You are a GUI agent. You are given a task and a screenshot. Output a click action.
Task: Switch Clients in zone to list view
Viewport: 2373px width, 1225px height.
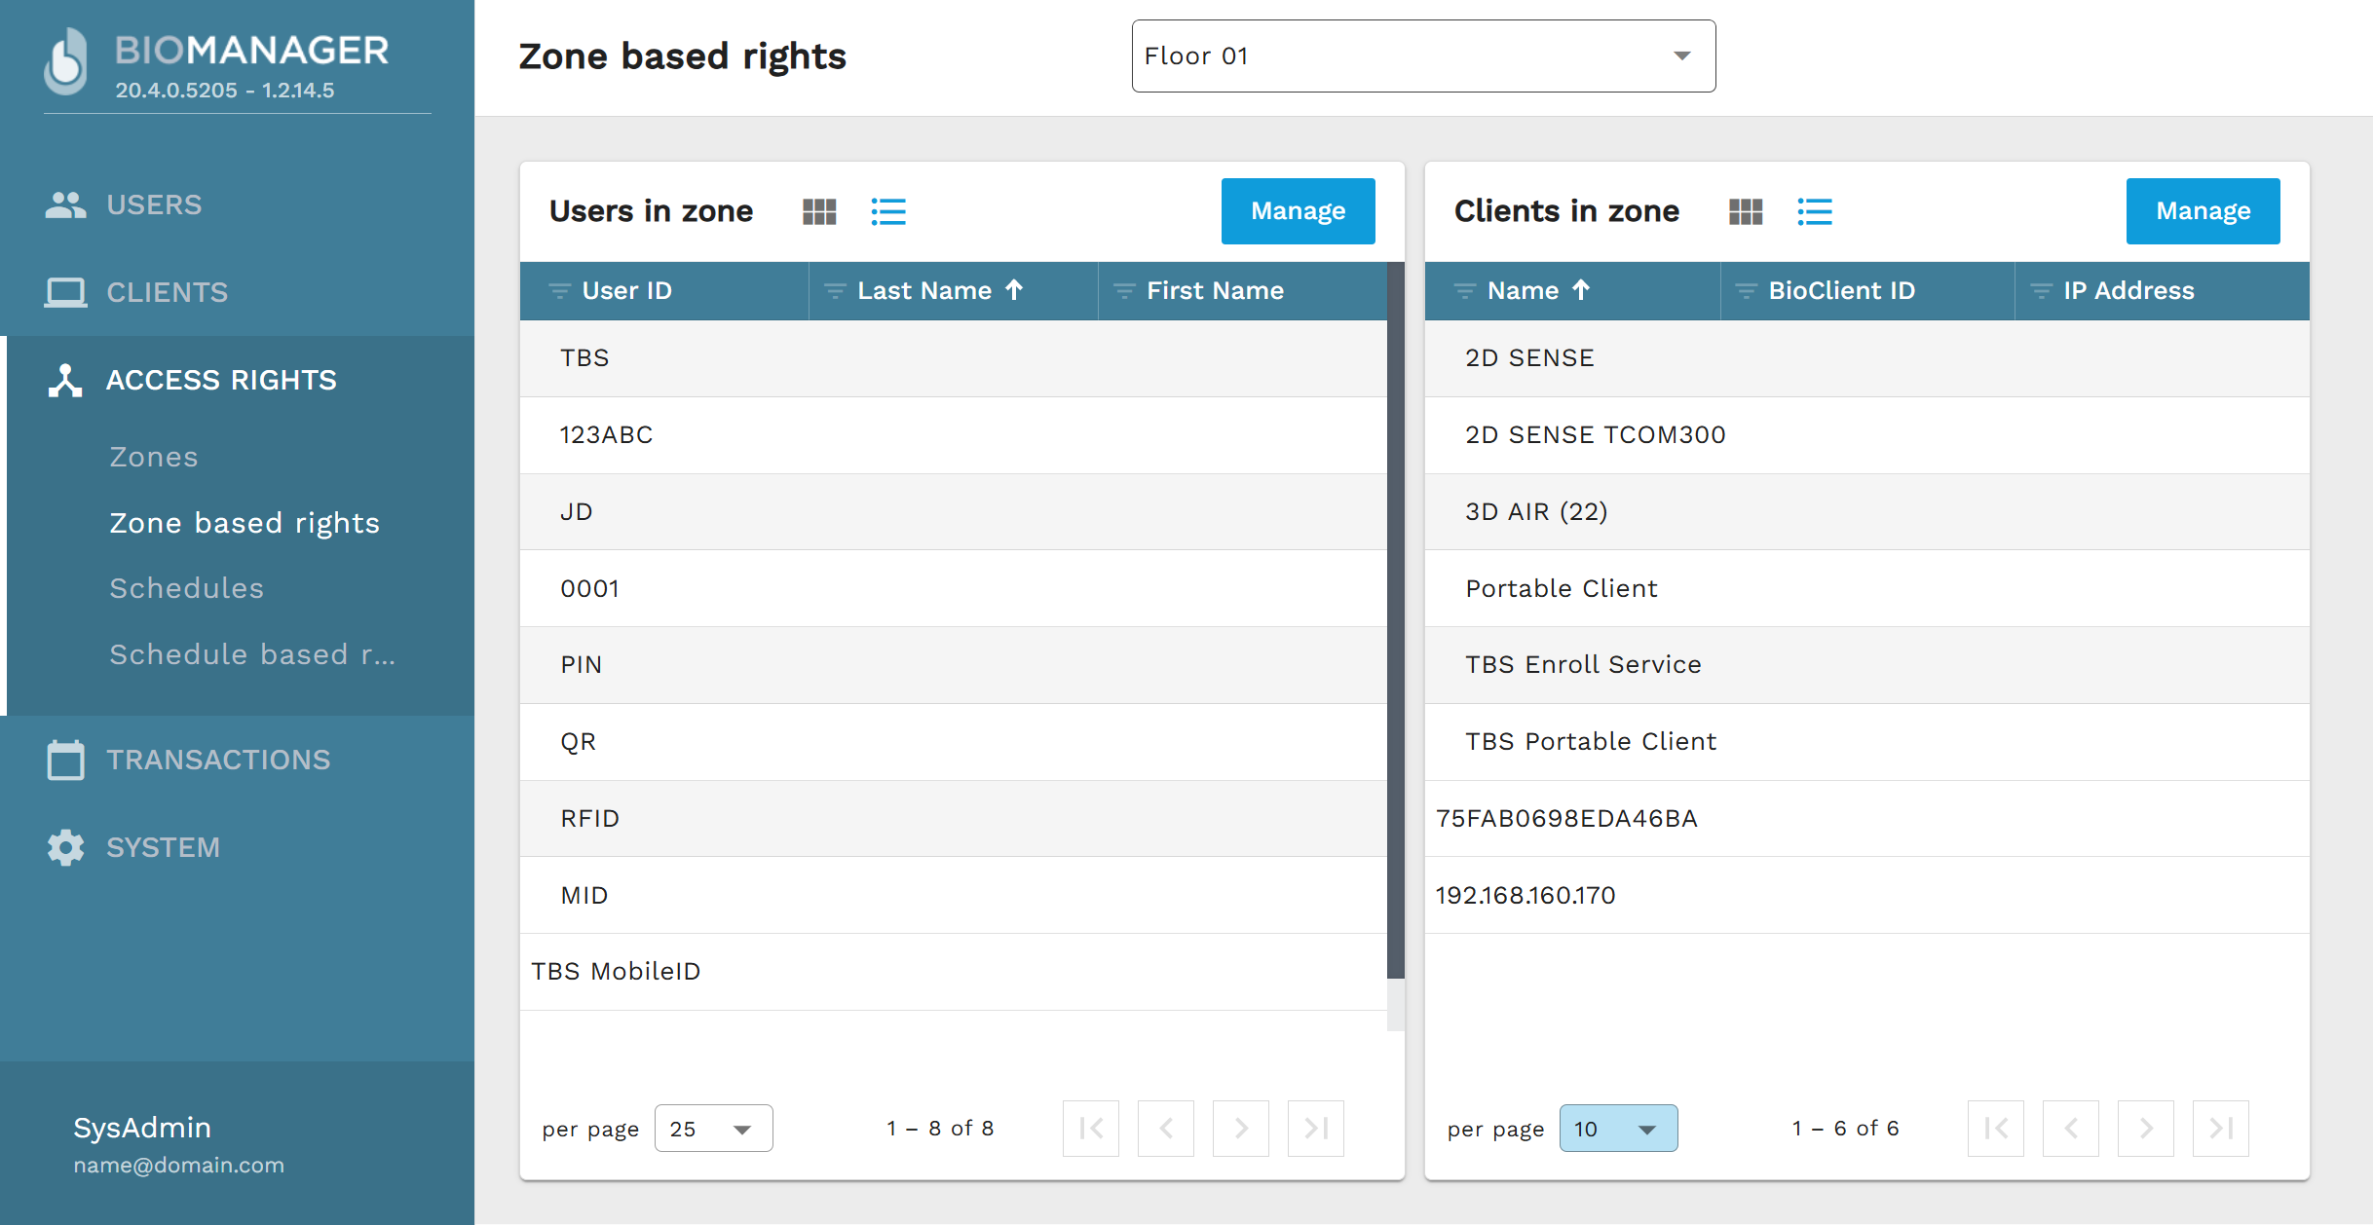[x=1814, y=211]
